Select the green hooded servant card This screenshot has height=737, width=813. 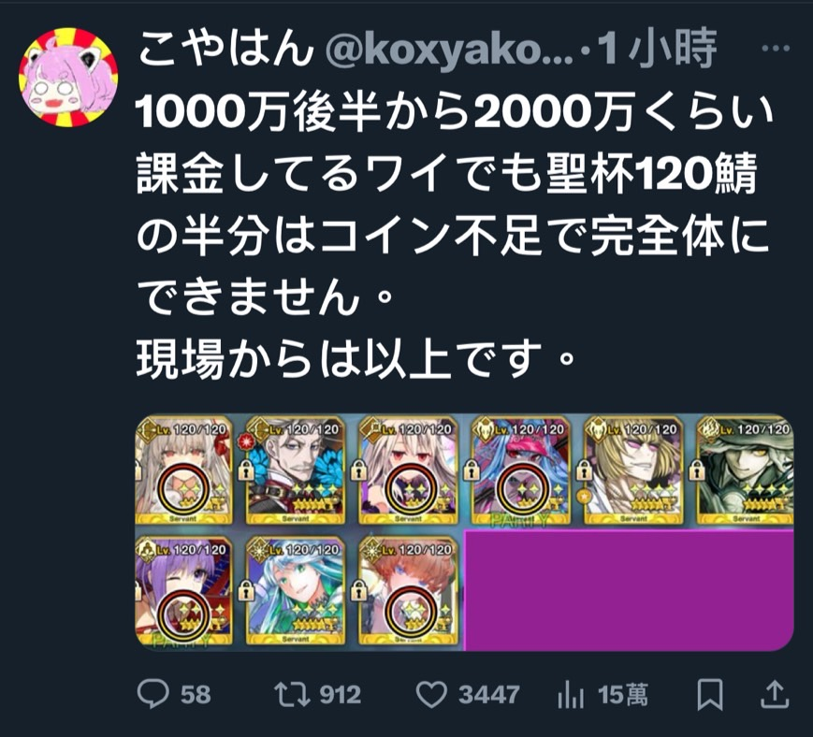(x=745, y=470)
